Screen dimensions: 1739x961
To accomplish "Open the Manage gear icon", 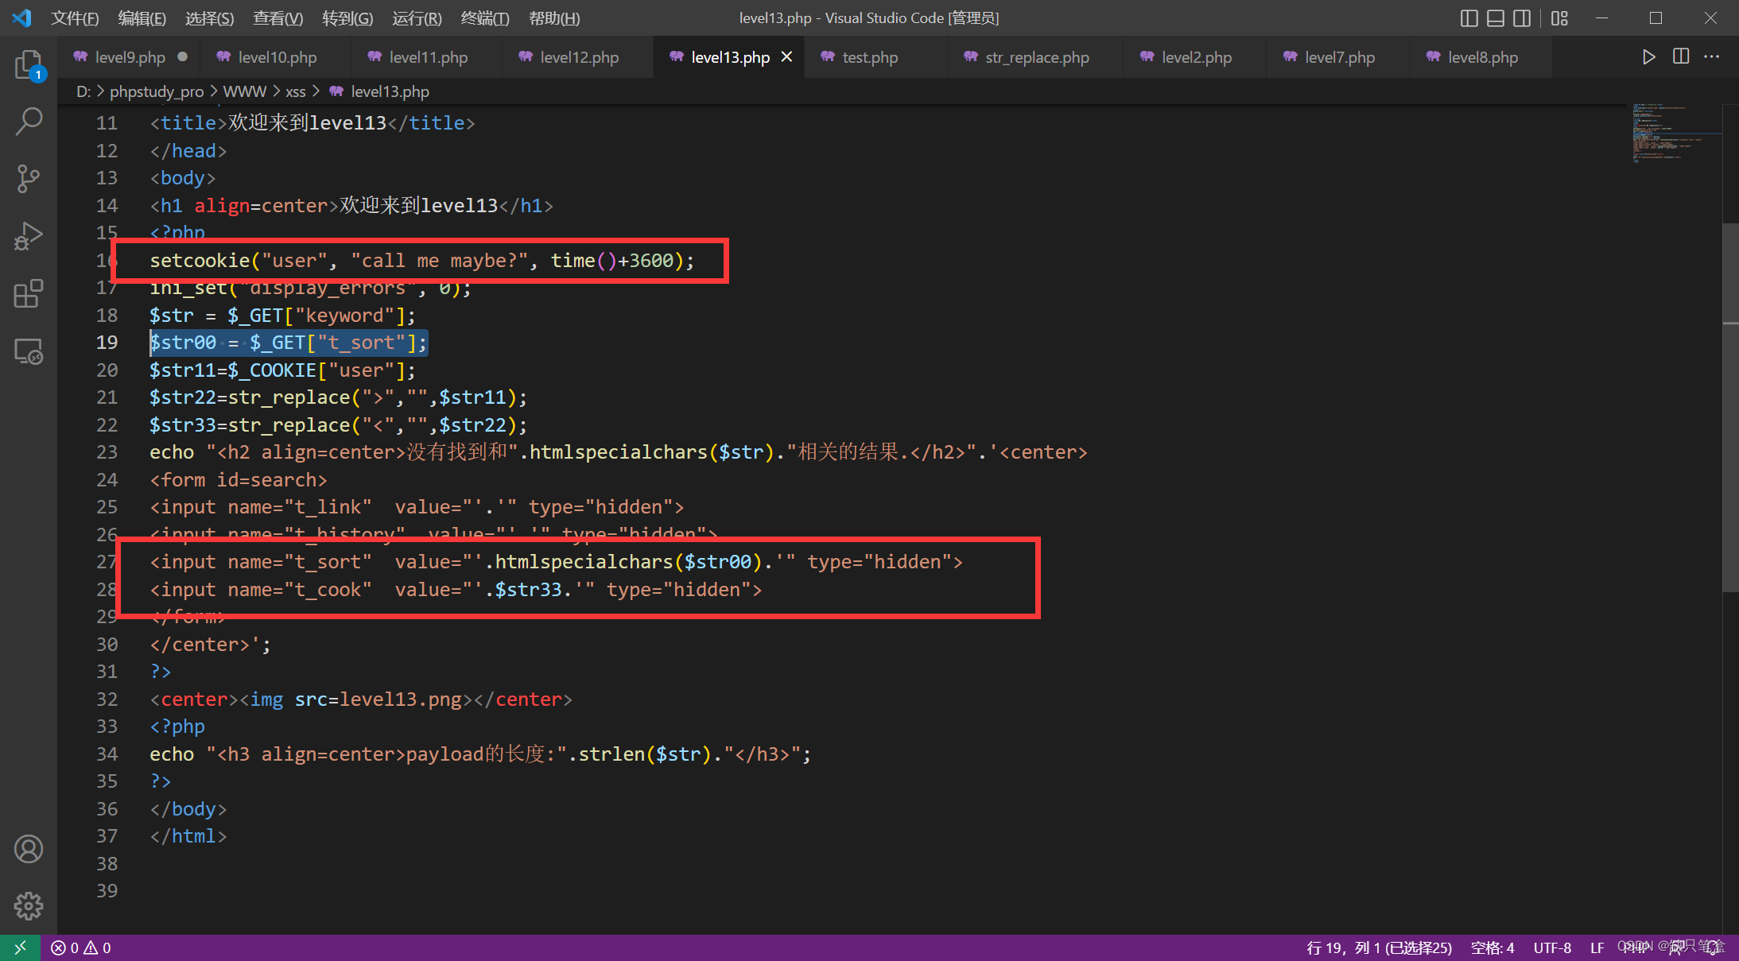I will click(x=29, y=905).
